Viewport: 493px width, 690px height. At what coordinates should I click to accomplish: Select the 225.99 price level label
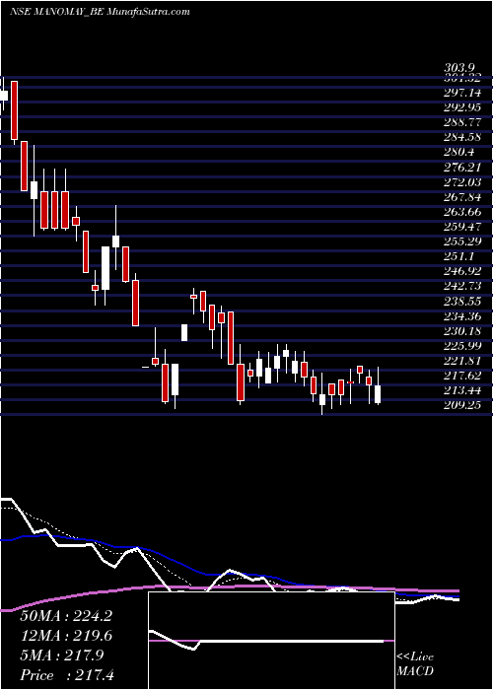[462, 345]
